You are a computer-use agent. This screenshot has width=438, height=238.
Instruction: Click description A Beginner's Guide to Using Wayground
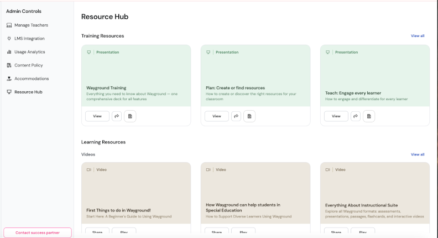pos(139,216)
